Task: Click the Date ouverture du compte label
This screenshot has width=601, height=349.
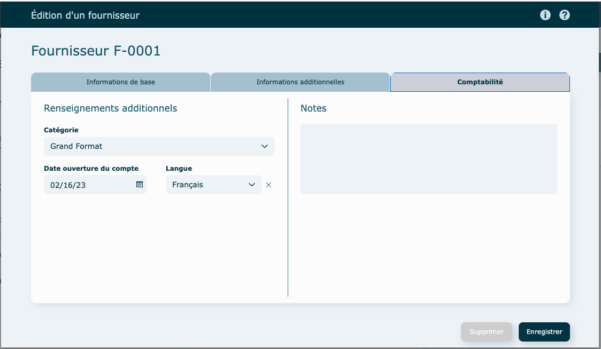Action: pos(91,169)
